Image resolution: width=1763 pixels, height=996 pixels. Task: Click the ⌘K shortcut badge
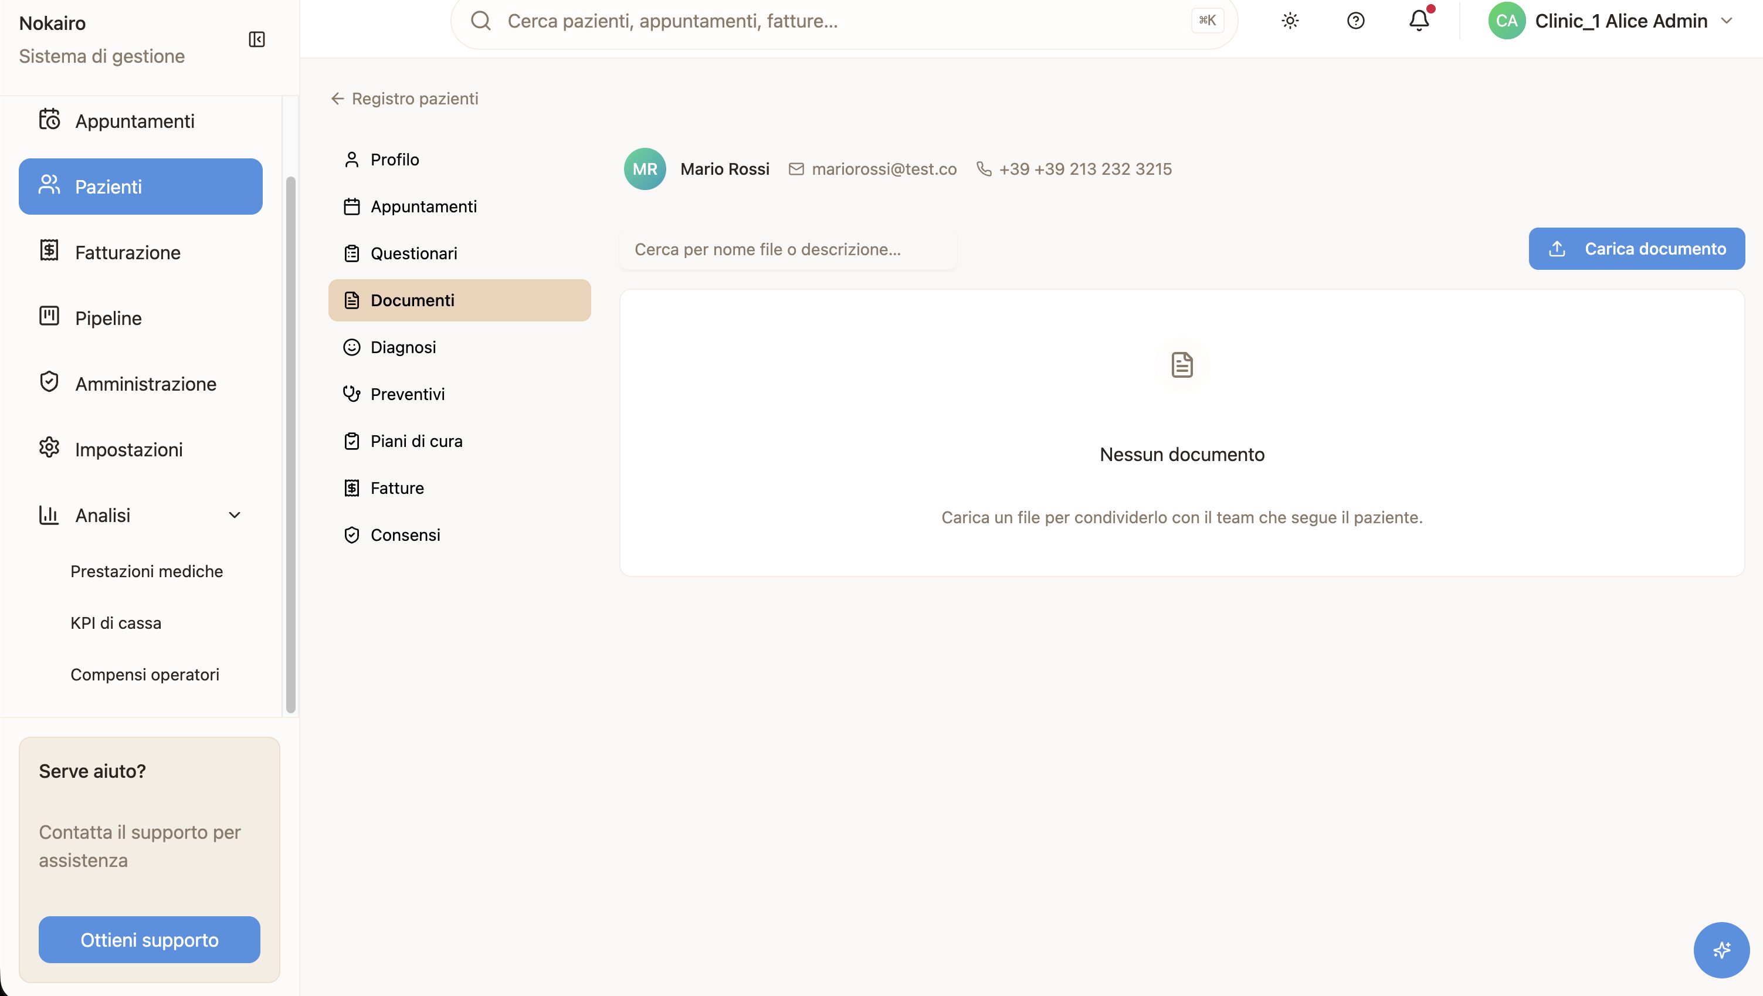1207,21
